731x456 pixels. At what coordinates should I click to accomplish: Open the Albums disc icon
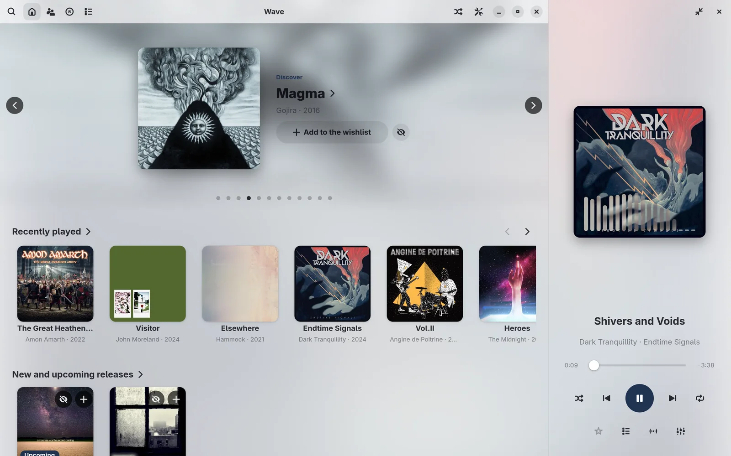[x=69, y=12]
